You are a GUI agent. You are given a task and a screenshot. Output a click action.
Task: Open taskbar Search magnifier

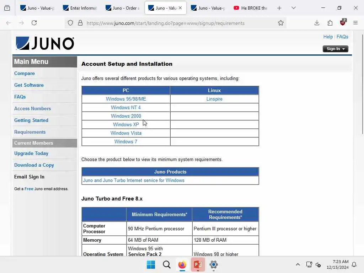166,264
